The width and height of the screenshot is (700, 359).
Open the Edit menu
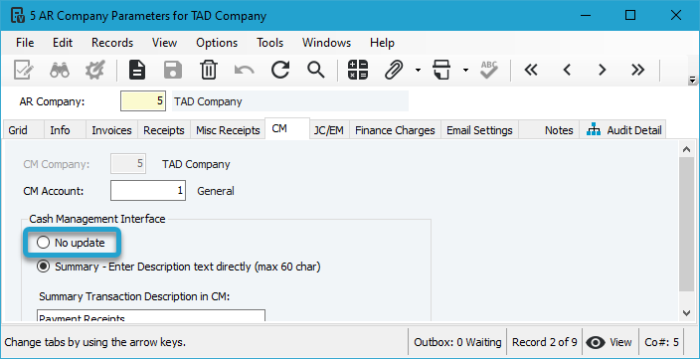(x=63, y=43)
